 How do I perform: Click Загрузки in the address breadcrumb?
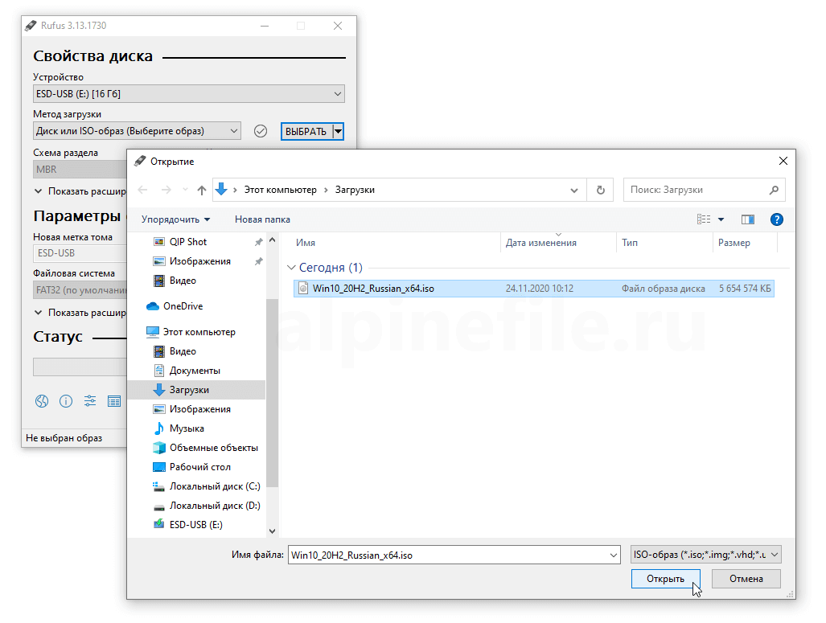[x=355, y=190]
